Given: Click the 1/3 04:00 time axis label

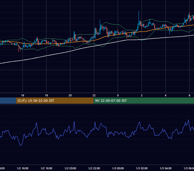Looking at the screenshot, I should 166,168.
